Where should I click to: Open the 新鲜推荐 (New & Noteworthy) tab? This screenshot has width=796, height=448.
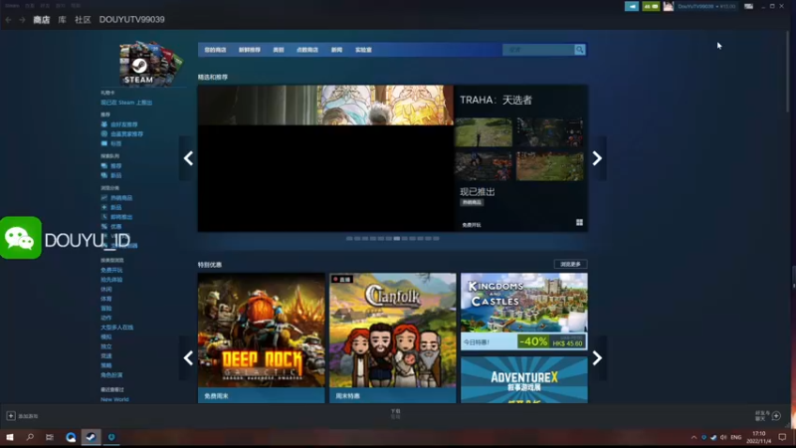(250, 50)
